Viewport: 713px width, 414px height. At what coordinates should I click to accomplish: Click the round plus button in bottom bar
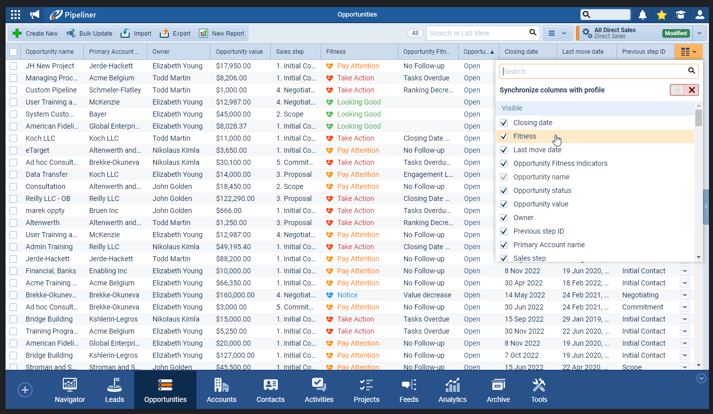(25, 390)
